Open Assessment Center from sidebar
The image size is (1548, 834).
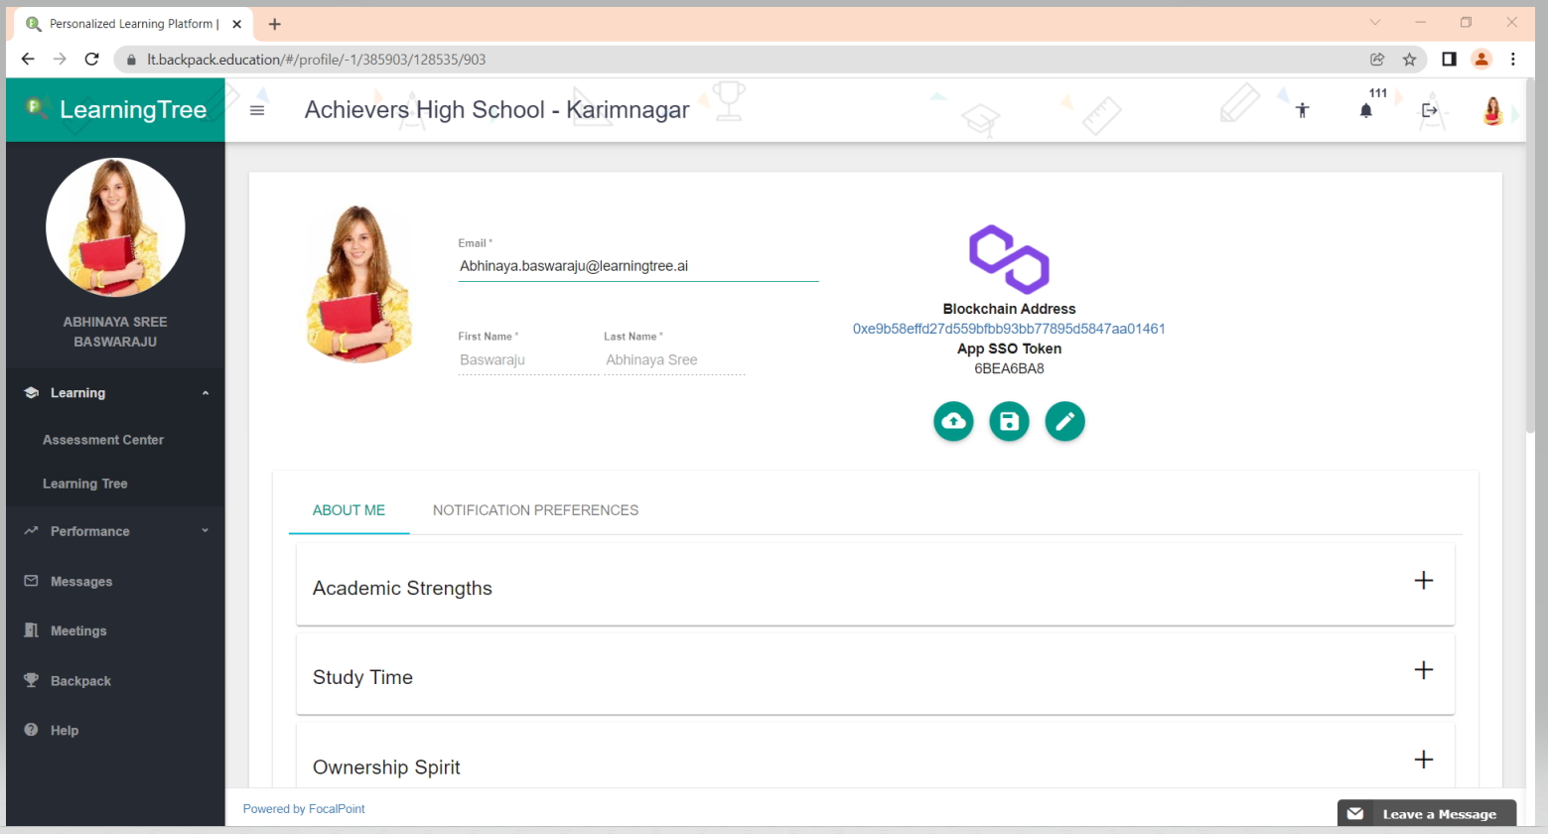(103, 440)
